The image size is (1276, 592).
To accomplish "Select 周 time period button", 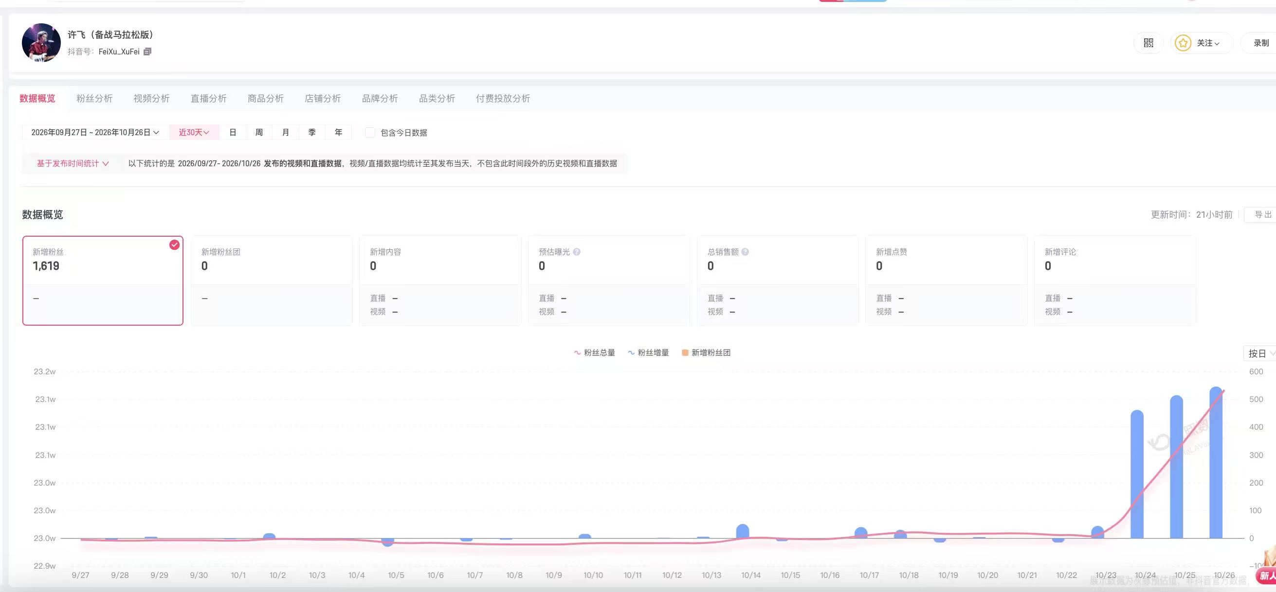I will point(259,133).
